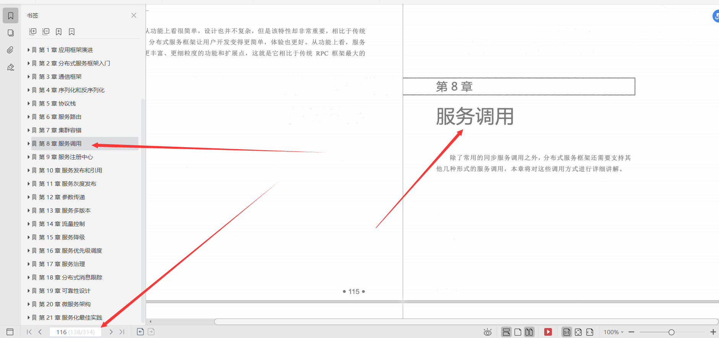The height and width of the screenshot is (338, 719).
Task: Add a new bookmark icon
Action: pos(59,32)
